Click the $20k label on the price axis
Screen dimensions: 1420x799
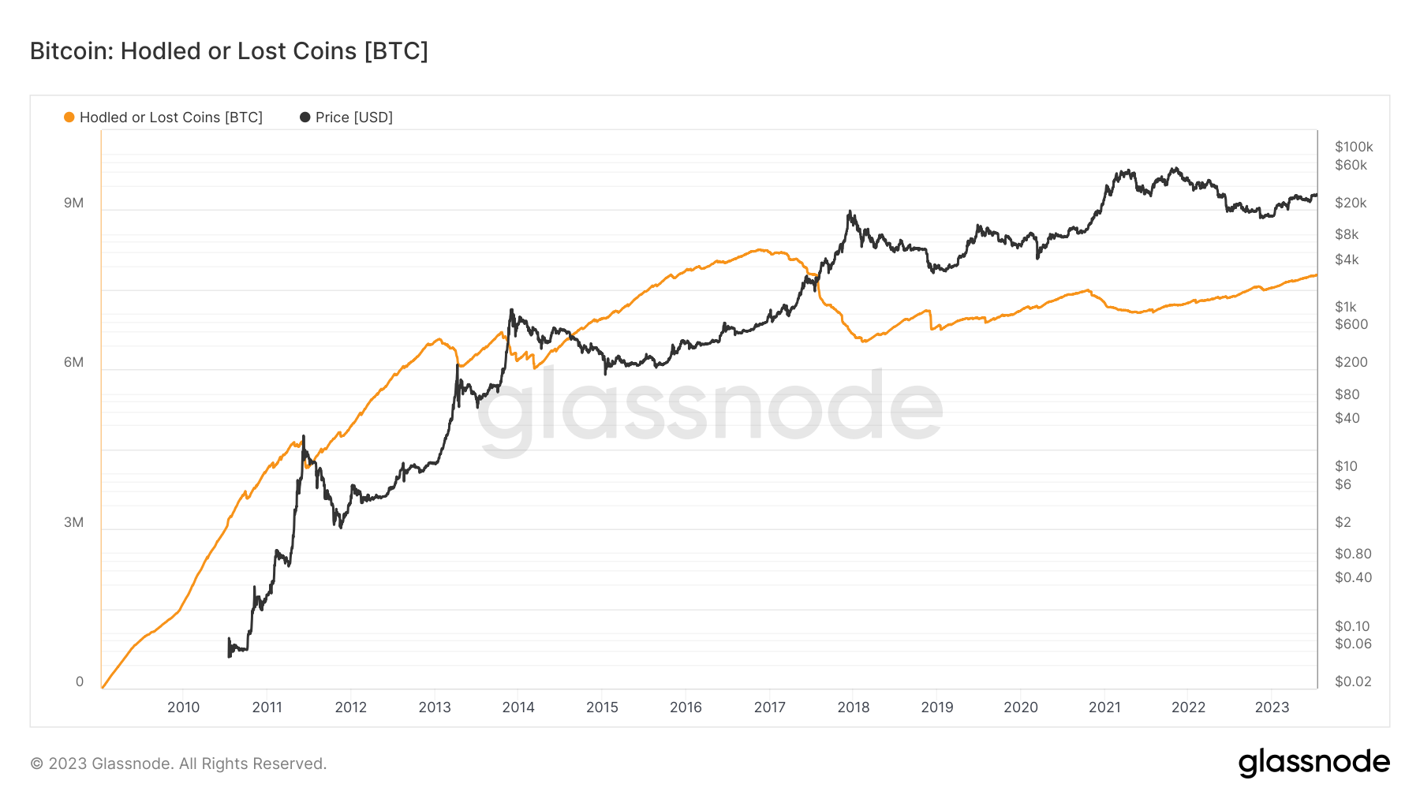click(x=1351, y=203)
